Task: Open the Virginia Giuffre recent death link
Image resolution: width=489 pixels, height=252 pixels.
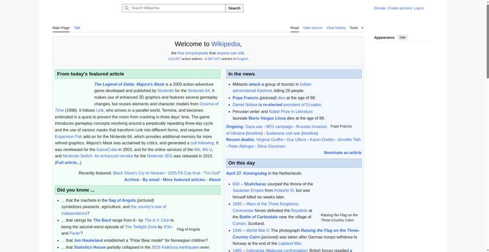Action: click(x=270, y=139)
